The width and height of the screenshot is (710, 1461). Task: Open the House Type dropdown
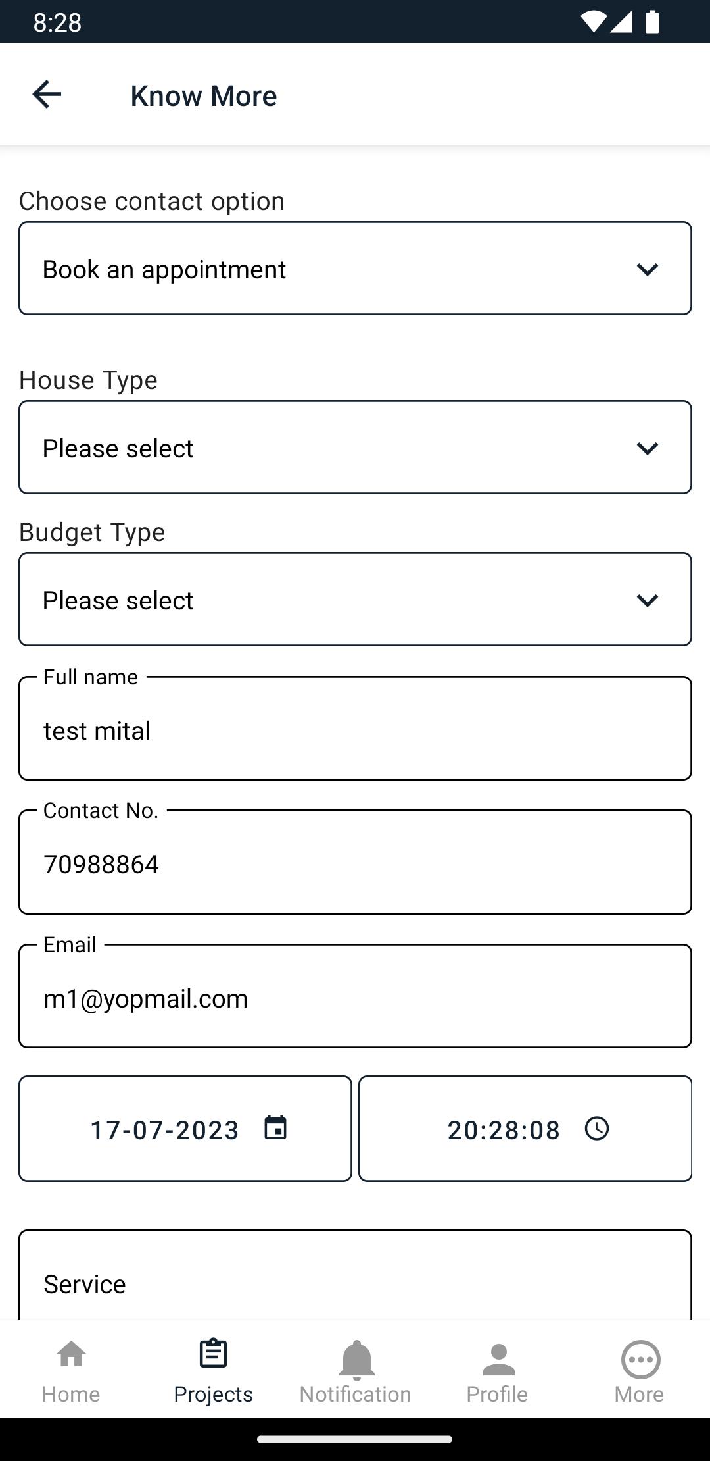(x=355, y=448)
